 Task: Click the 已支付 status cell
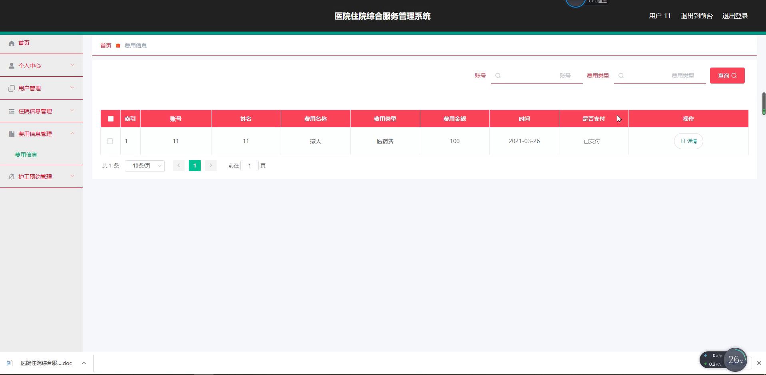[594, 141]
